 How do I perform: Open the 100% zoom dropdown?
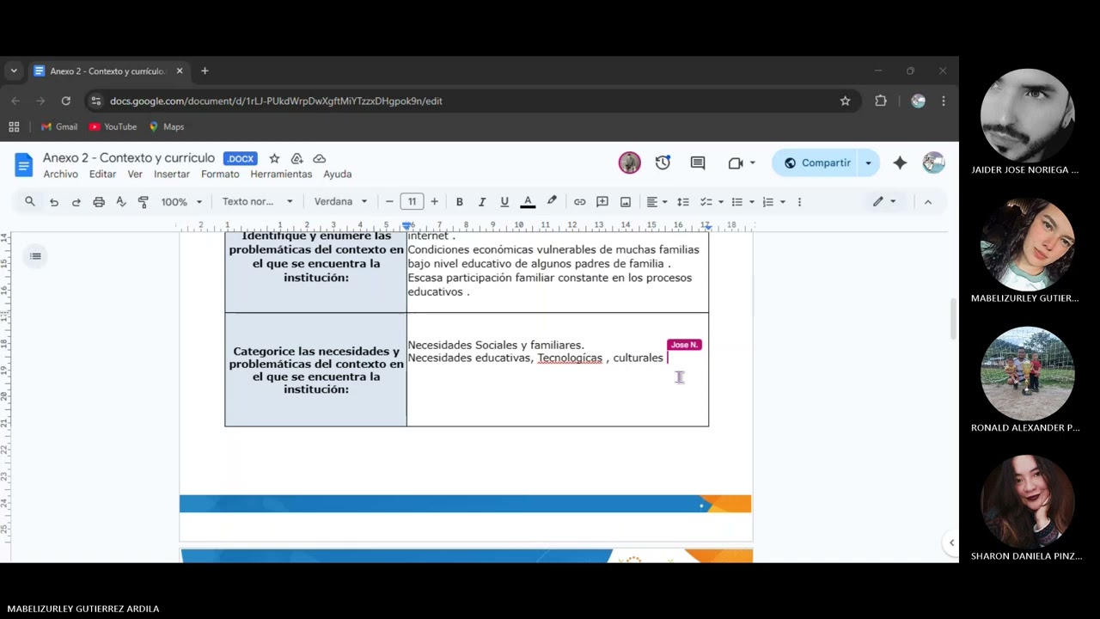181,202
